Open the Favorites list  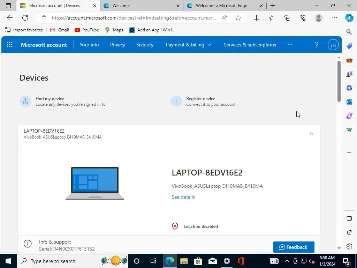point(272,18)
